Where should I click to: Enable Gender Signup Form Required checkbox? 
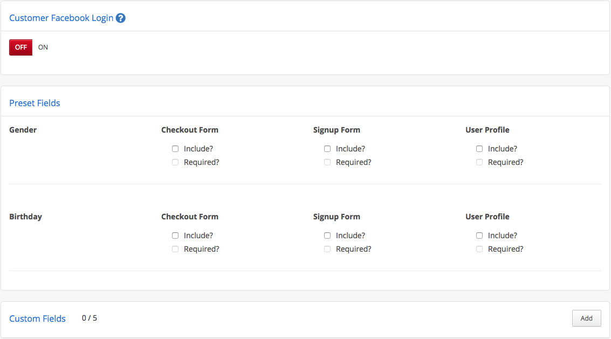[x=327, y=162]
